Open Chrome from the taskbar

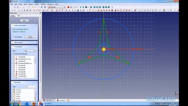click(19, 104)
